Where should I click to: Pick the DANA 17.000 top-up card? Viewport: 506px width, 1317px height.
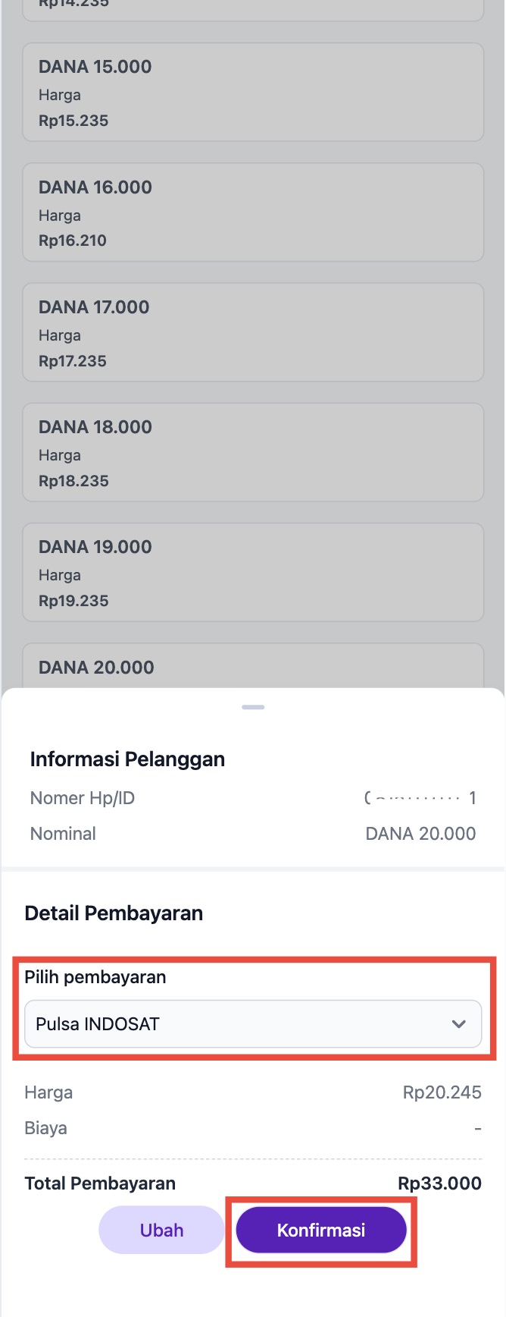[253, 332]
